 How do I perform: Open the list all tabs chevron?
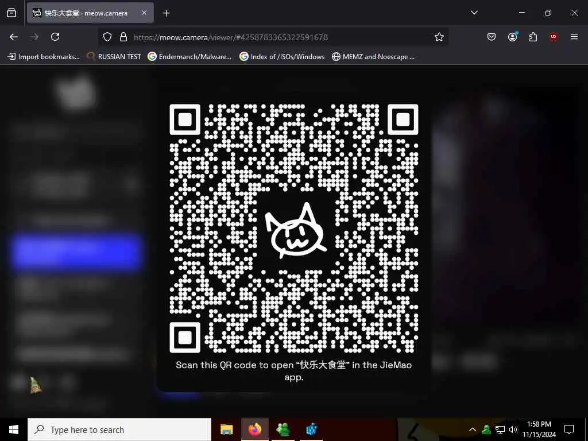pyautogui.click(x=474, y=13)
